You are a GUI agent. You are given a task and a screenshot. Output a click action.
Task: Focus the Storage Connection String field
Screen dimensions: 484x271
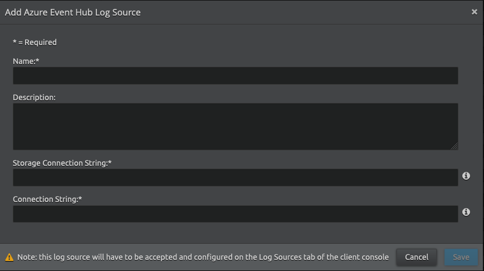click(235, 178)
